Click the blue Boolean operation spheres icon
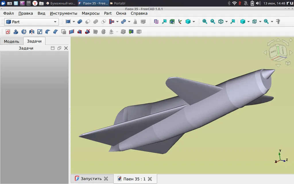Screen dimensions: 294x184 (80, 22)
